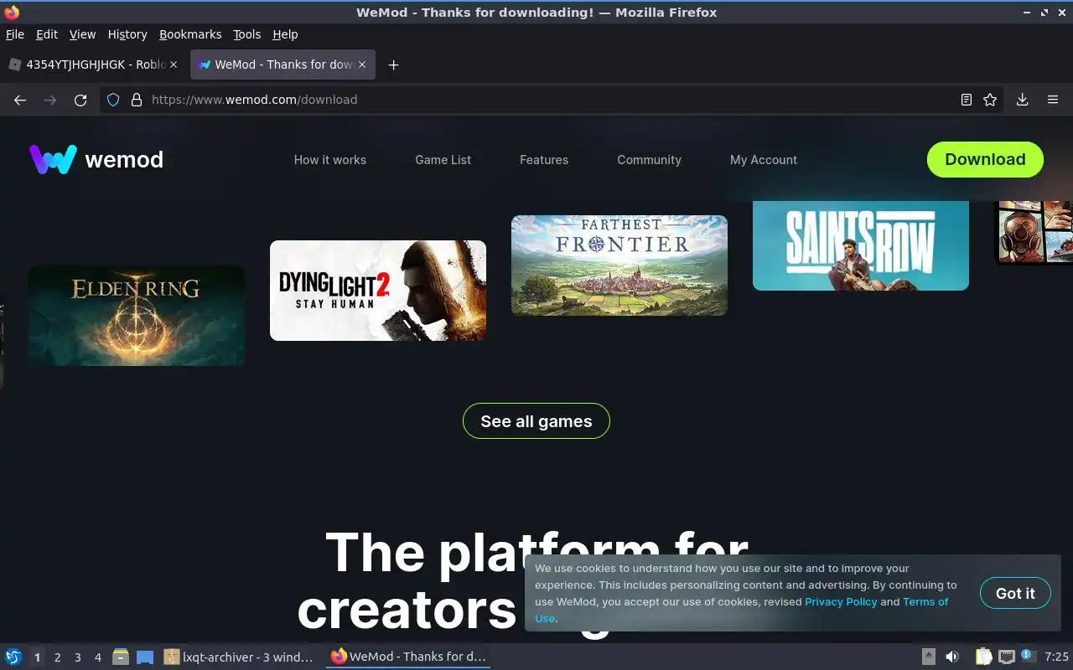The height and width of the screenshot is (670, 1073).
Task: Select the Dying Light 2 game card
Action: point(378,291)
